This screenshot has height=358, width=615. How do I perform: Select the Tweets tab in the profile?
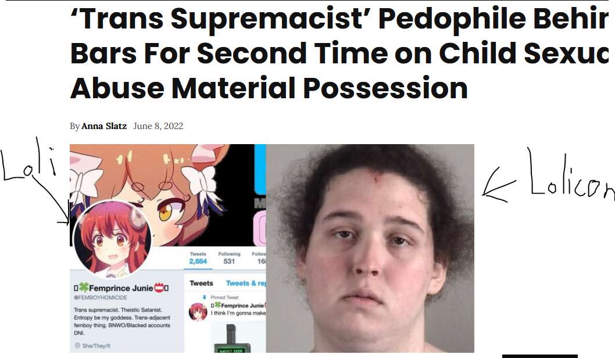(x=201, y=283)
